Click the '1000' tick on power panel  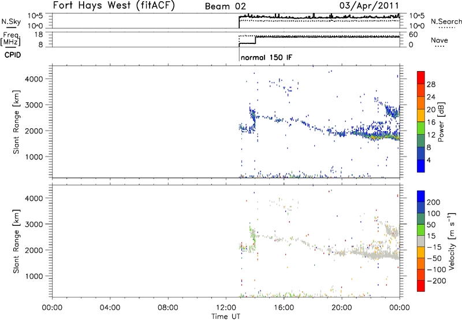coord(34,157)
